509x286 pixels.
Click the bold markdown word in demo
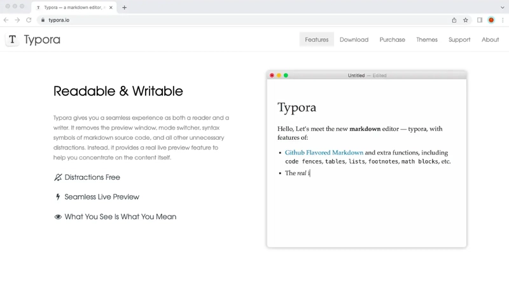click(365, 129)
